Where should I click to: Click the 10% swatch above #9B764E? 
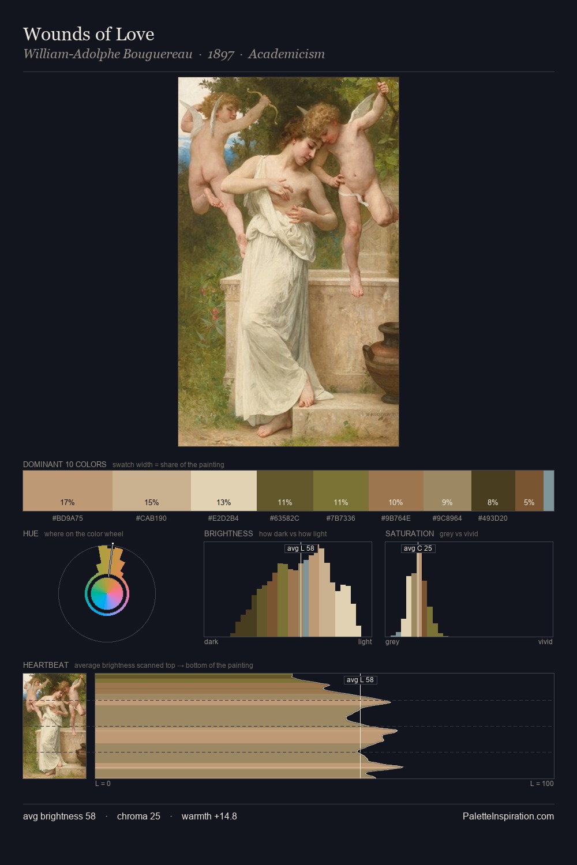click(x=396, y=491)
